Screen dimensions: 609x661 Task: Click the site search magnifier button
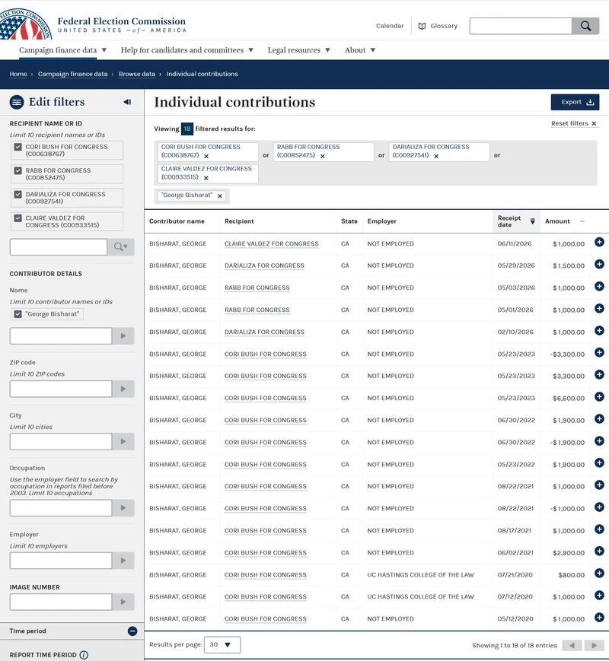pos(585,26)
